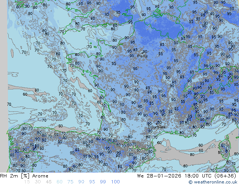Click the Dourbies station dot marker
Screen dimensions: 239x185
click(x=157, y=123)
